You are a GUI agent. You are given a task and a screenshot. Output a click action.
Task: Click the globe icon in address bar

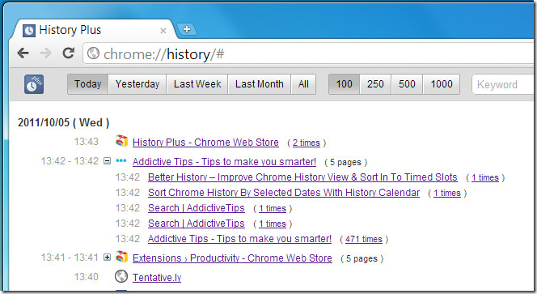click(x=93, y=53)
